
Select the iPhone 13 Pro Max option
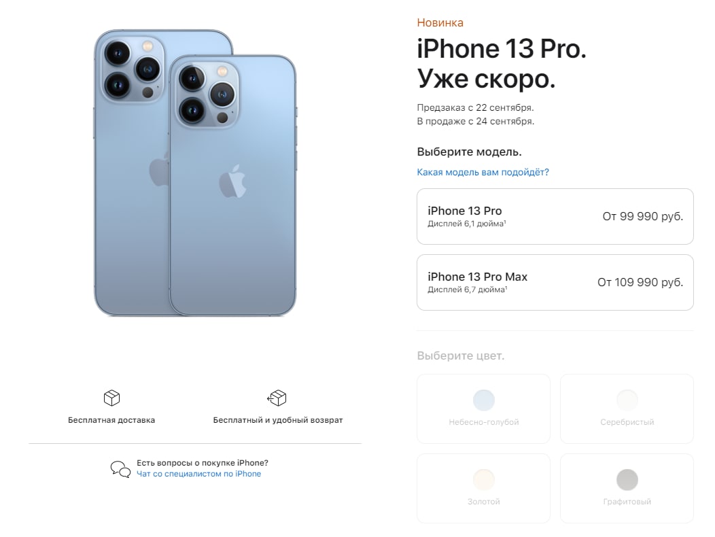pos(555,282)
